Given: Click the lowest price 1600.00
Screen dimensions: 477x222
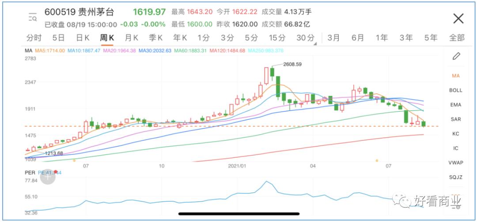Looking at the screenshot, I should 200,24.
